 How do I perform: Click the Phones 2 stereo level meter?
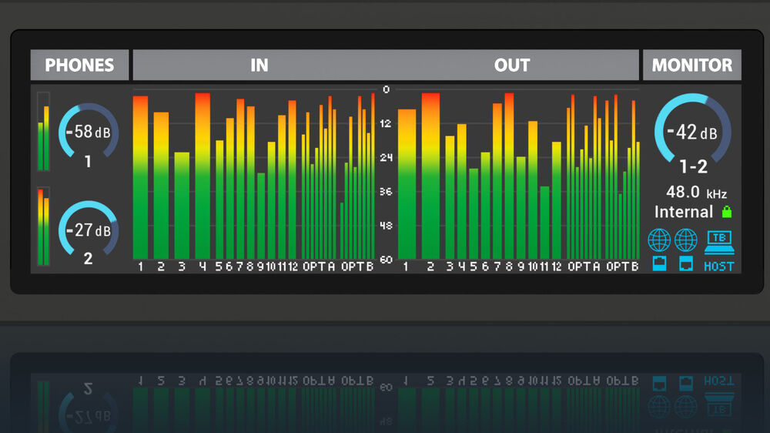click(43, 227)
